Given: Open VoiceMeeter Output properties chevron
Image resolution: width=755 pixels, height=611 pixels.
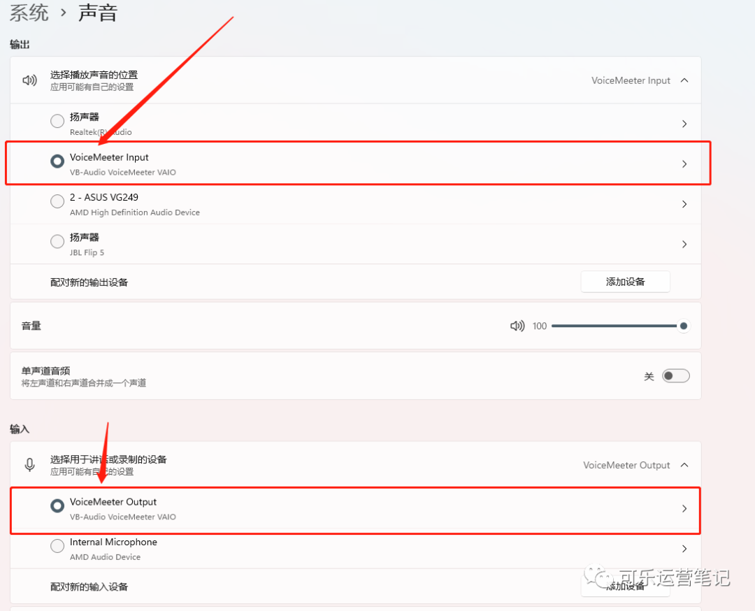Looking at the screenshot, I should click(684, 508).
